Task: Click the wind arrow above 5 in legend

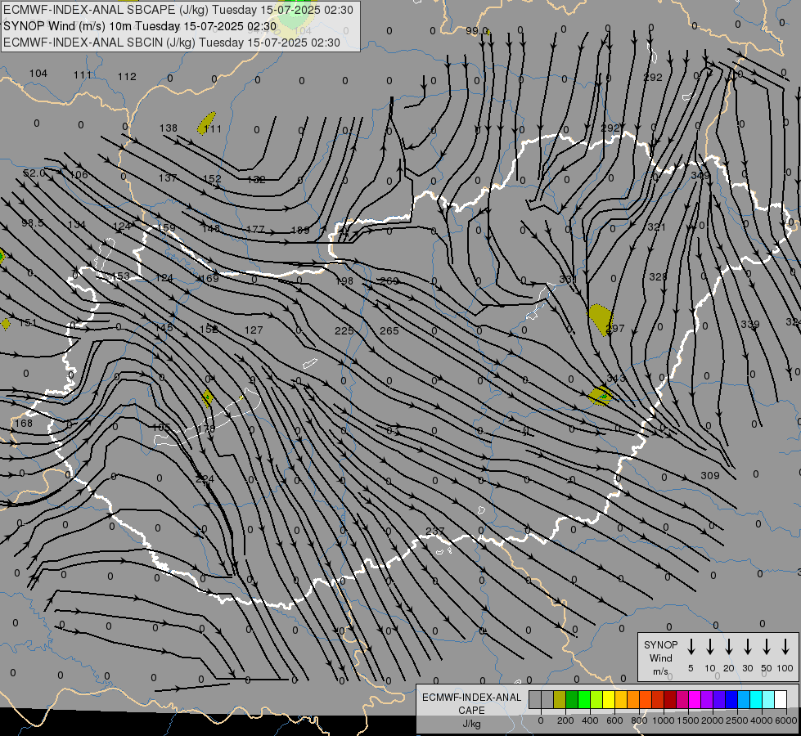Action: coord(691,647)
